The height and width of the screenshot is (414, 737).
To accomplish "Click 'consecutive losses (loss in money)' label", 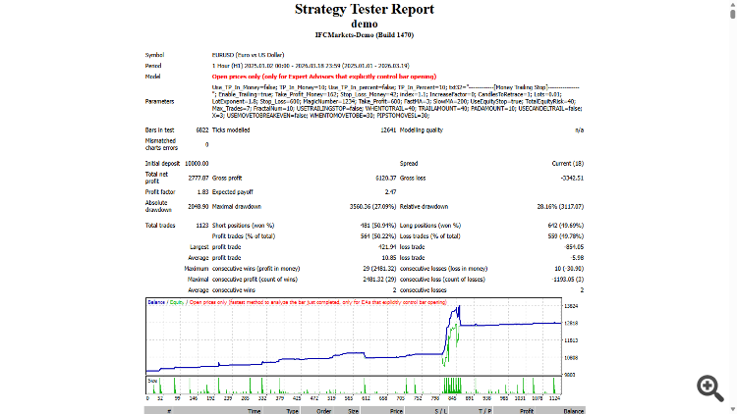I will pyautogui.click(x=443, y=269).
